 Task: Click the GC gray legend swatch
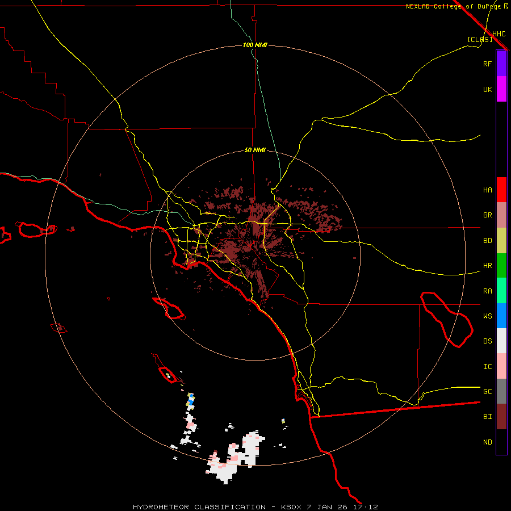click(x=501, y=391)
